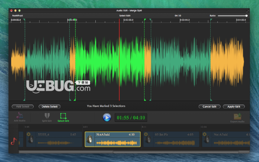Click the horizontal scrollbar under clips
The width and height of the screenshot is (259, 162).
[176, 152]
